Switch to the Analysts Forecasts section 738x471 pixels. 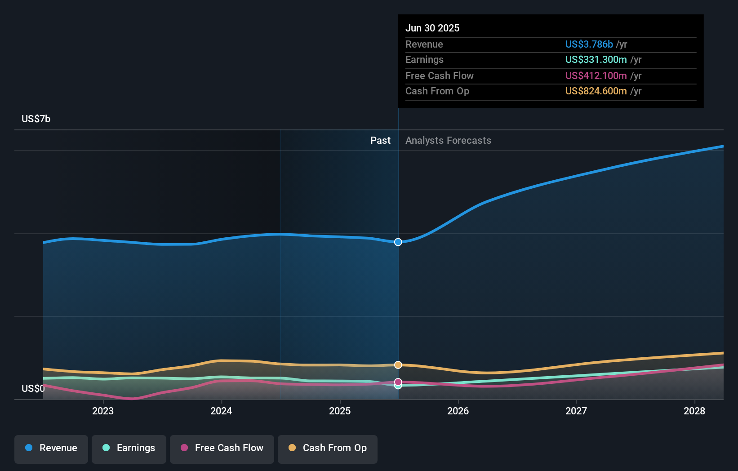click(x=448, y=140)
